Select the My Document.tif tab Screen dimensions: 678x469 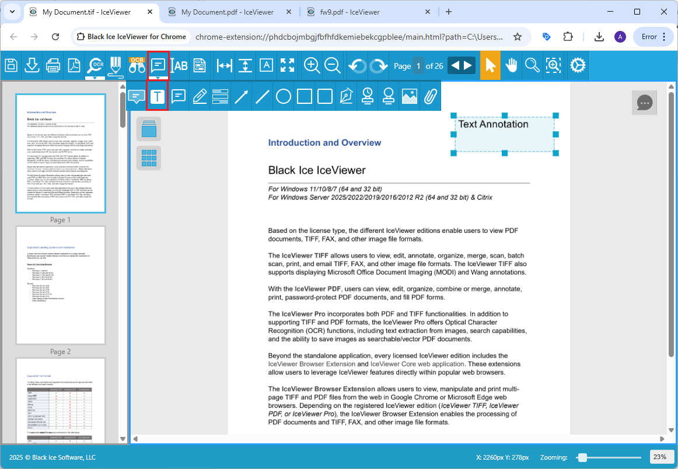click(86, 12)
